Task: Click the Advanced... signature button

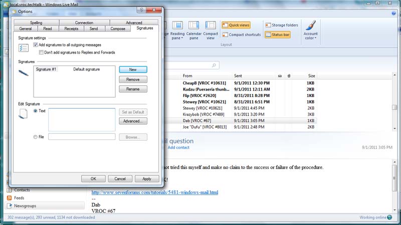Action: (x=133, y=121)
